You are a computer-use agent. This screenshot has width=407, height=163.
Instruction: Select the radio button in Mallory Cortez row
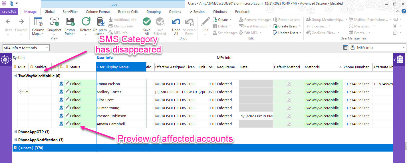pos(20,92)
